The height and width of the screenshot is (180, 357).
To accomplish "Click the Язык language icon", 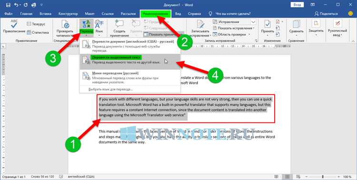I will click(x=99, y=24).
